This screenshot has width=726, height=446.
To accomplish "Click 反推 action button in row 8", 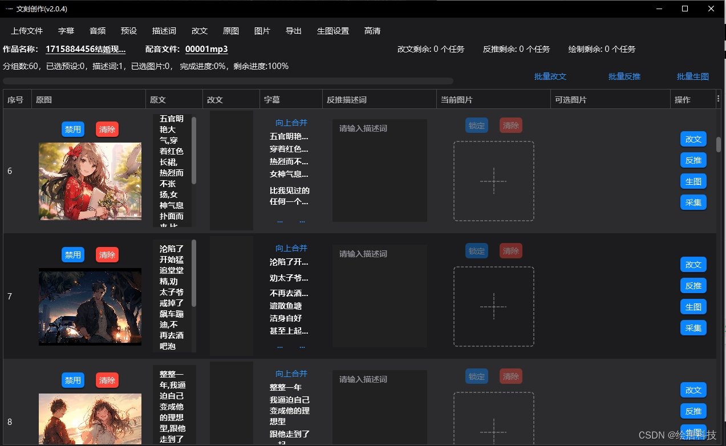I will pos(693,411).
